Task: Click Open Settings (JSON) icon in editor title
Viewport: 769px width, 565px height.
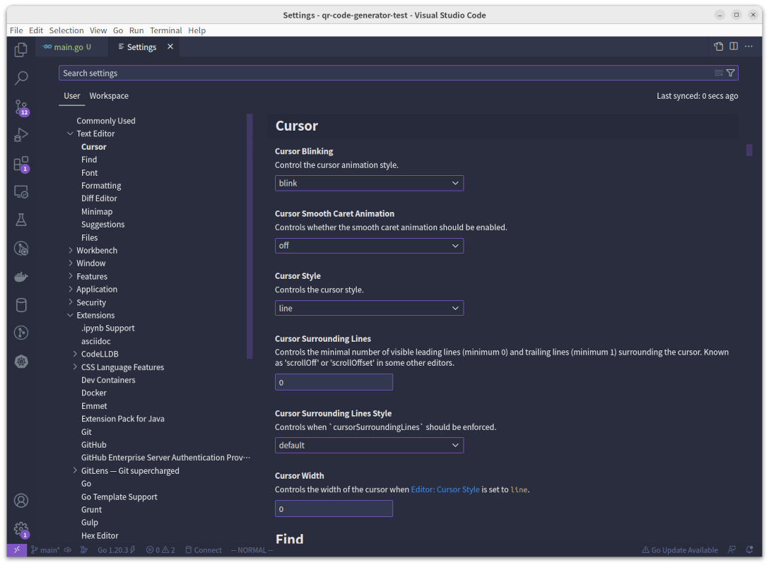Action: tap(719, 47)
